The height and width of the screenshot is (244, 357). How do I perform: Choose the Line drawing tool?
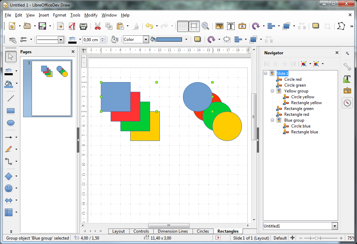[x=11, y=98]
